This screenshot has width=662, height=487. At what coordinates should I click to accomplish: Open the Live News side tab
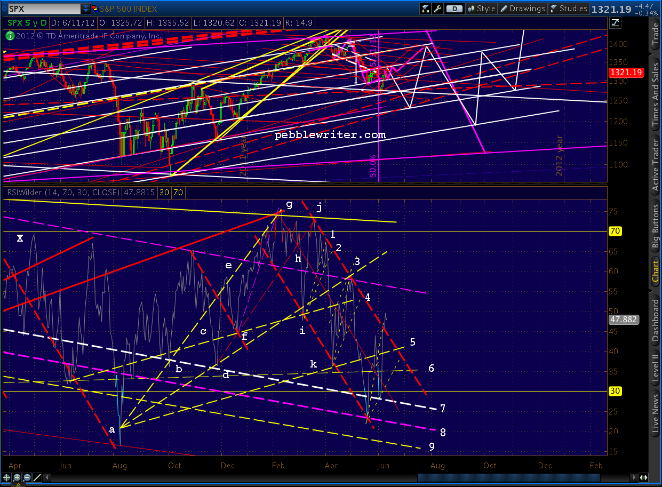click(656, 414)
